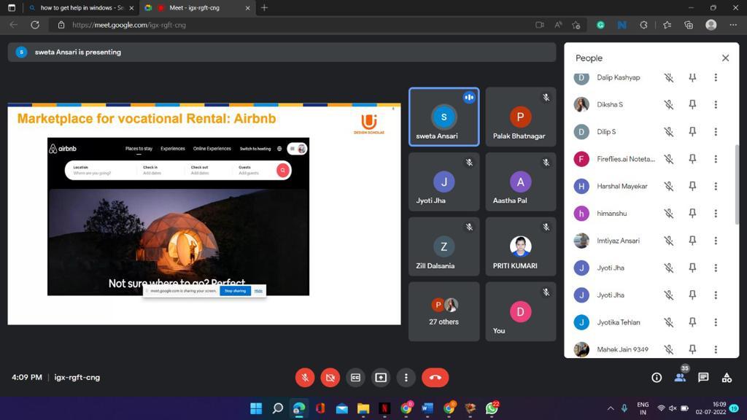
Task: Expand options for Imtiyaz Ansari
Action: [x=716, y=241]
